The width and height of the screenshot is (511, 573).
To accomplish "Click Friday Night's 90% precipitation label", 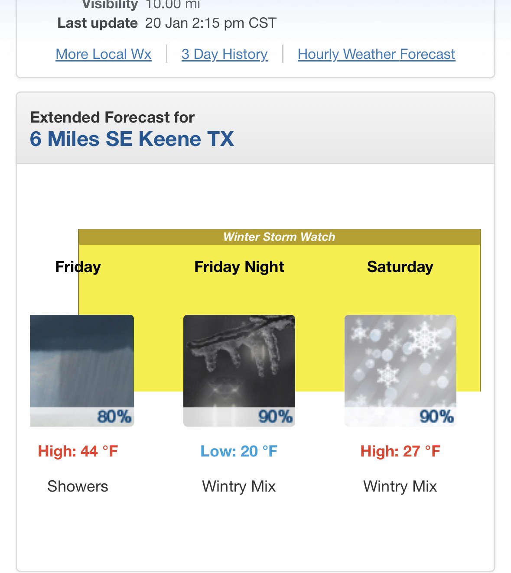I will (276, 417).
